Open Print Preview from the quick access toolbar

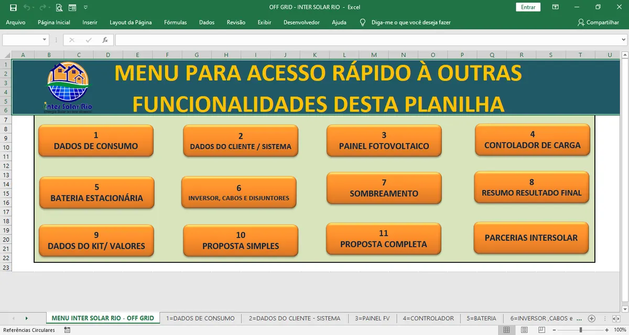[59, 7]
